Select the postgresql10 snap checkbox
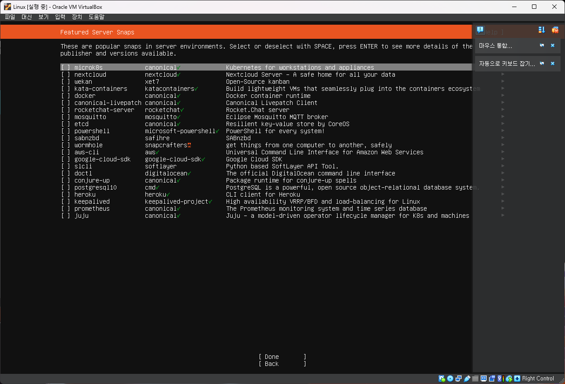This screenshot has width=565, height=384. pos(65,187)
